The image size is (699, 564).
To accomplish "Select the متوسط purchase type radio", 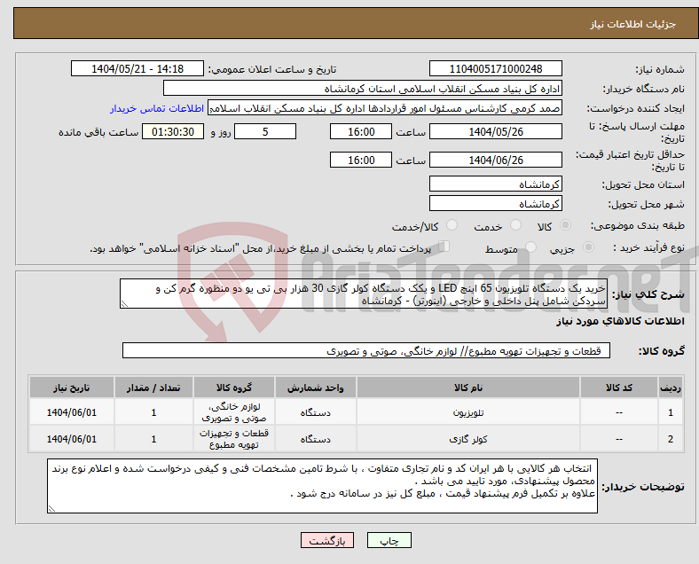I will 531,247.
